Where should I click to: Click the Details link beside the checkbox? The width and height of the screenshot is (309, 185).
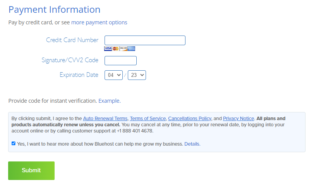tap(192, 144)
